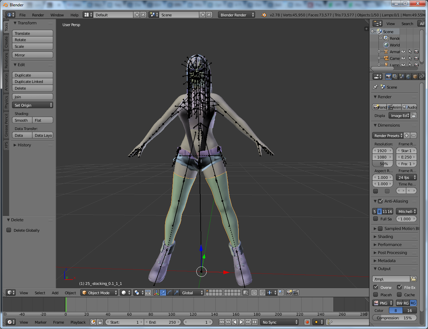Select the rotate manipulator icon
The width and height of the screenshot is (428, 329).
click(169, 293)
